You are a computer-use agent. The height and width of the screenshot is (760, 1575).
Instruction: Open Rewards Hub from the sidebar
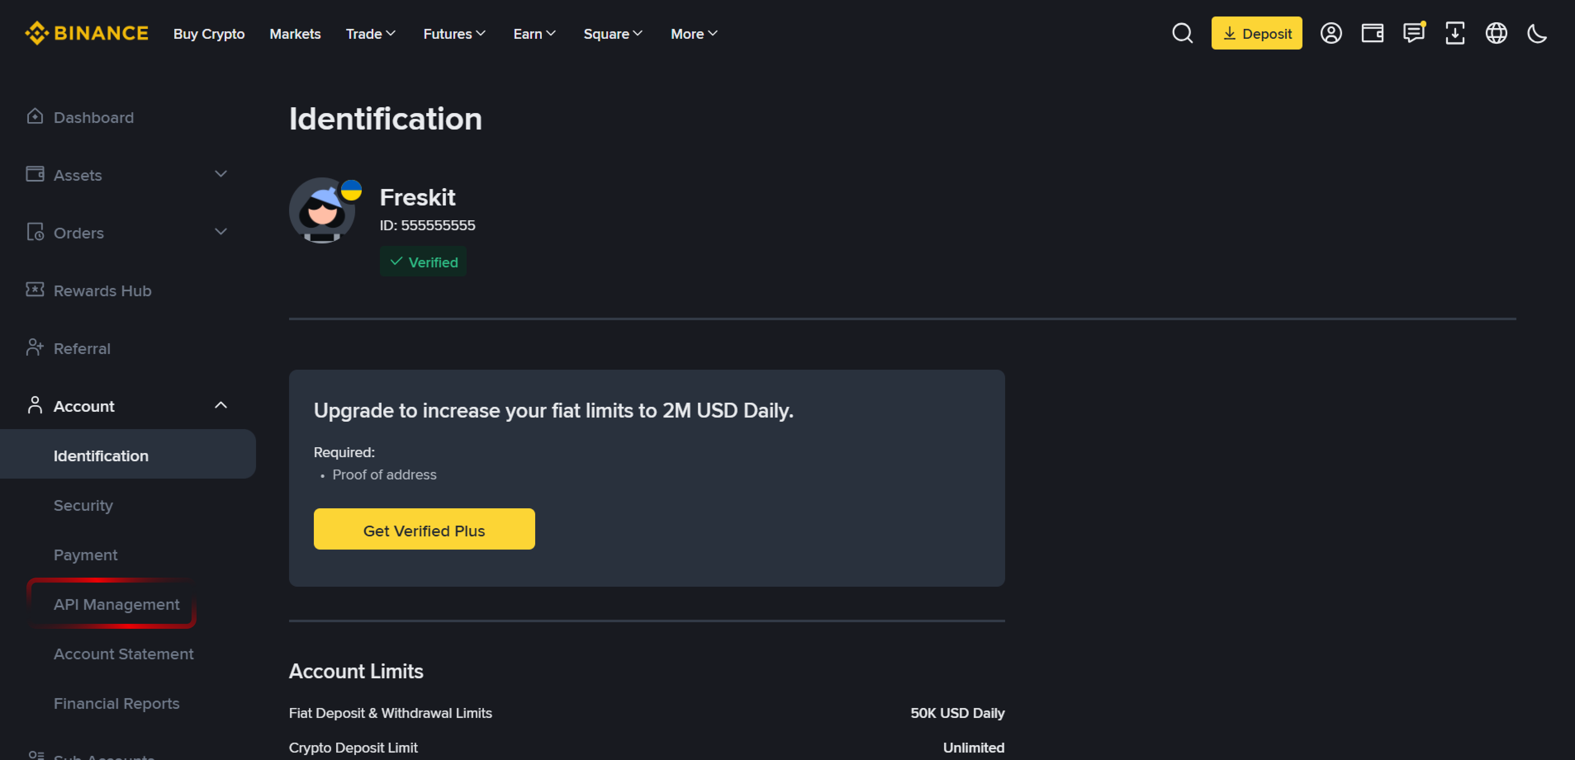(102, 290)
